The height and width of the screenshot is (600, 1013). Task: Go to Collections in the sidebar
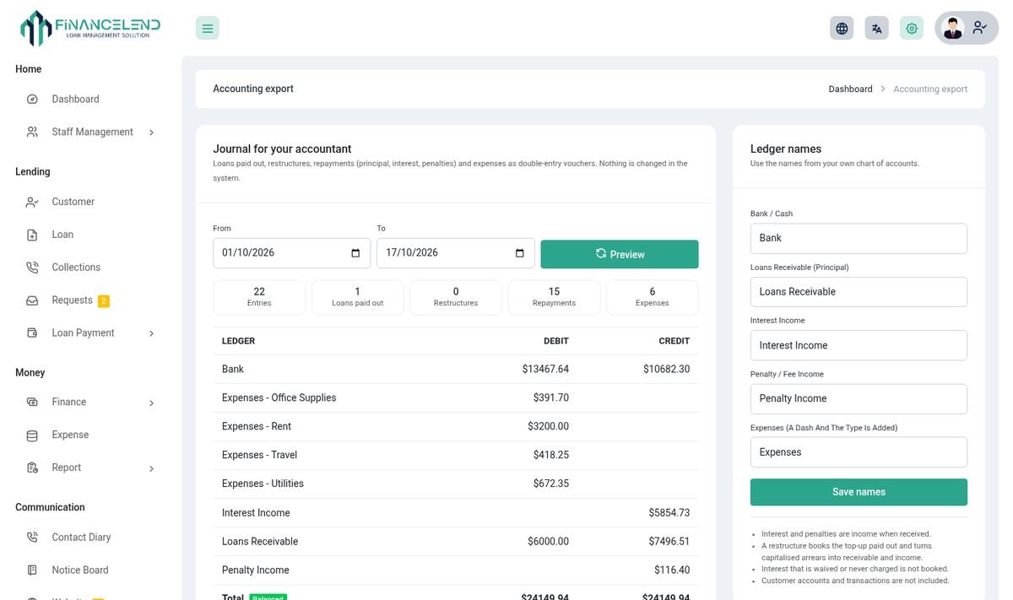pyautogui.click(x=76, y=268)
